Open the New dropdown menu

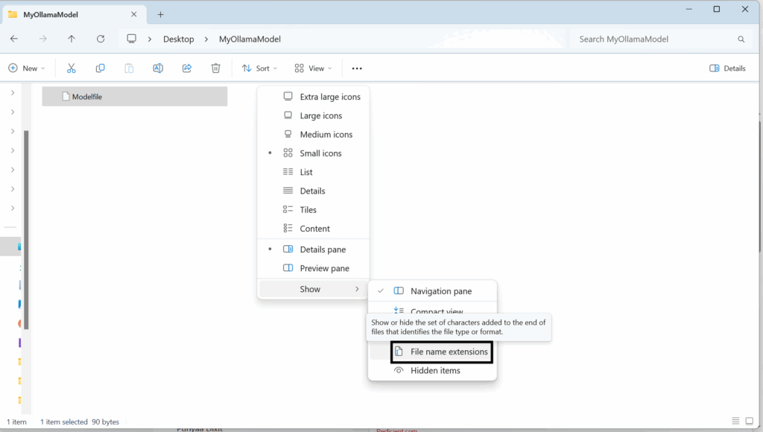[x=27, y=68]
